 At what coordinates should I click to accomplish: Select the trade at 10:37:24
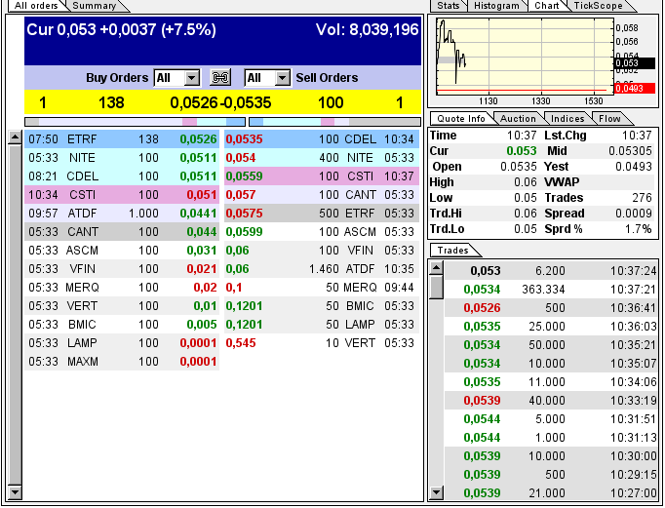[x=551, y=270]
